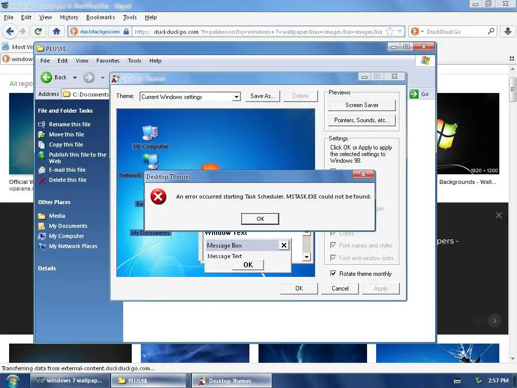Open the browser File menu

click(8, 17)
